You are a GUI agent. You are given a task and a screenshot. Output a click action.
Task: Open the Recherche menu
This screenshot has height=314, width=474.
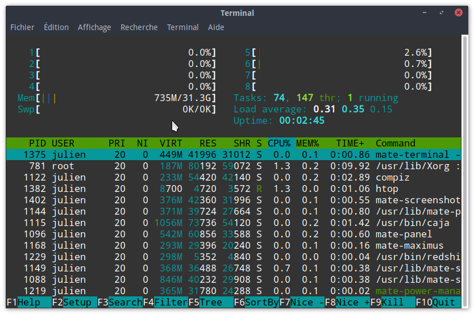coord(139,27)
